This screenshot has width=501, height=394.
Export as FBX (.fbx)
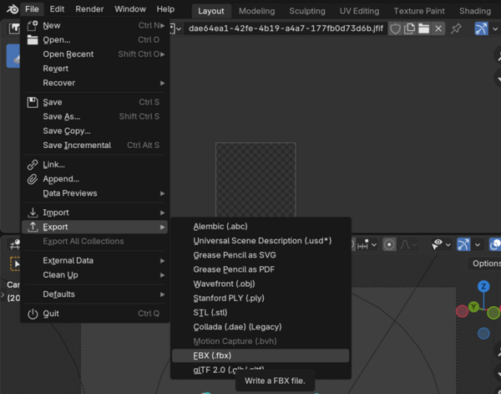261,356
